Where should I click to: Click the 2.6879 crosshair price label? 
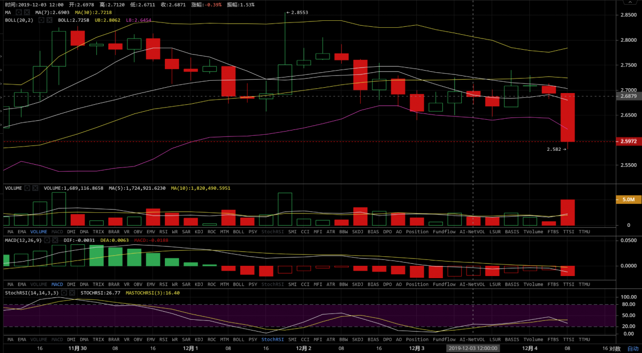pos(629,96)
